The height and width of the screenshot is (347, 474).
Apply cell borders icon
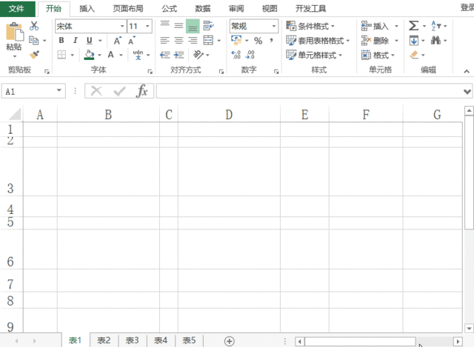[x=61, y=55]
